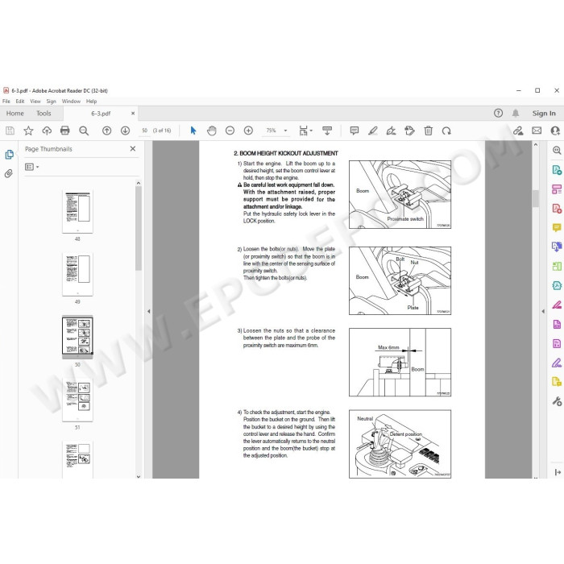Click the scrolling mode toolbar icon
Image resolution: width=564 pixels, height=564 pixels.
click(x=327, y=131)
